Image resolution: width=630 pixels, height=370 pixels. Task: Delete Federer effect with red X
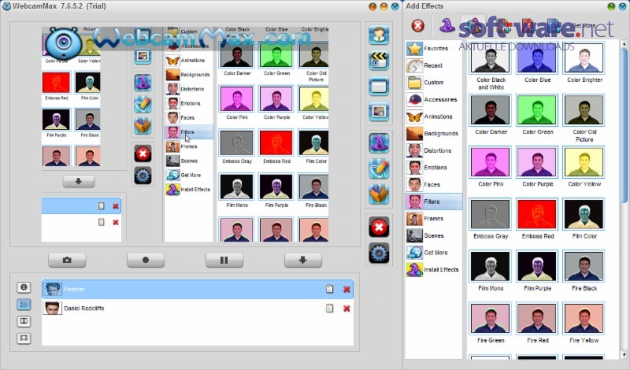346,289
